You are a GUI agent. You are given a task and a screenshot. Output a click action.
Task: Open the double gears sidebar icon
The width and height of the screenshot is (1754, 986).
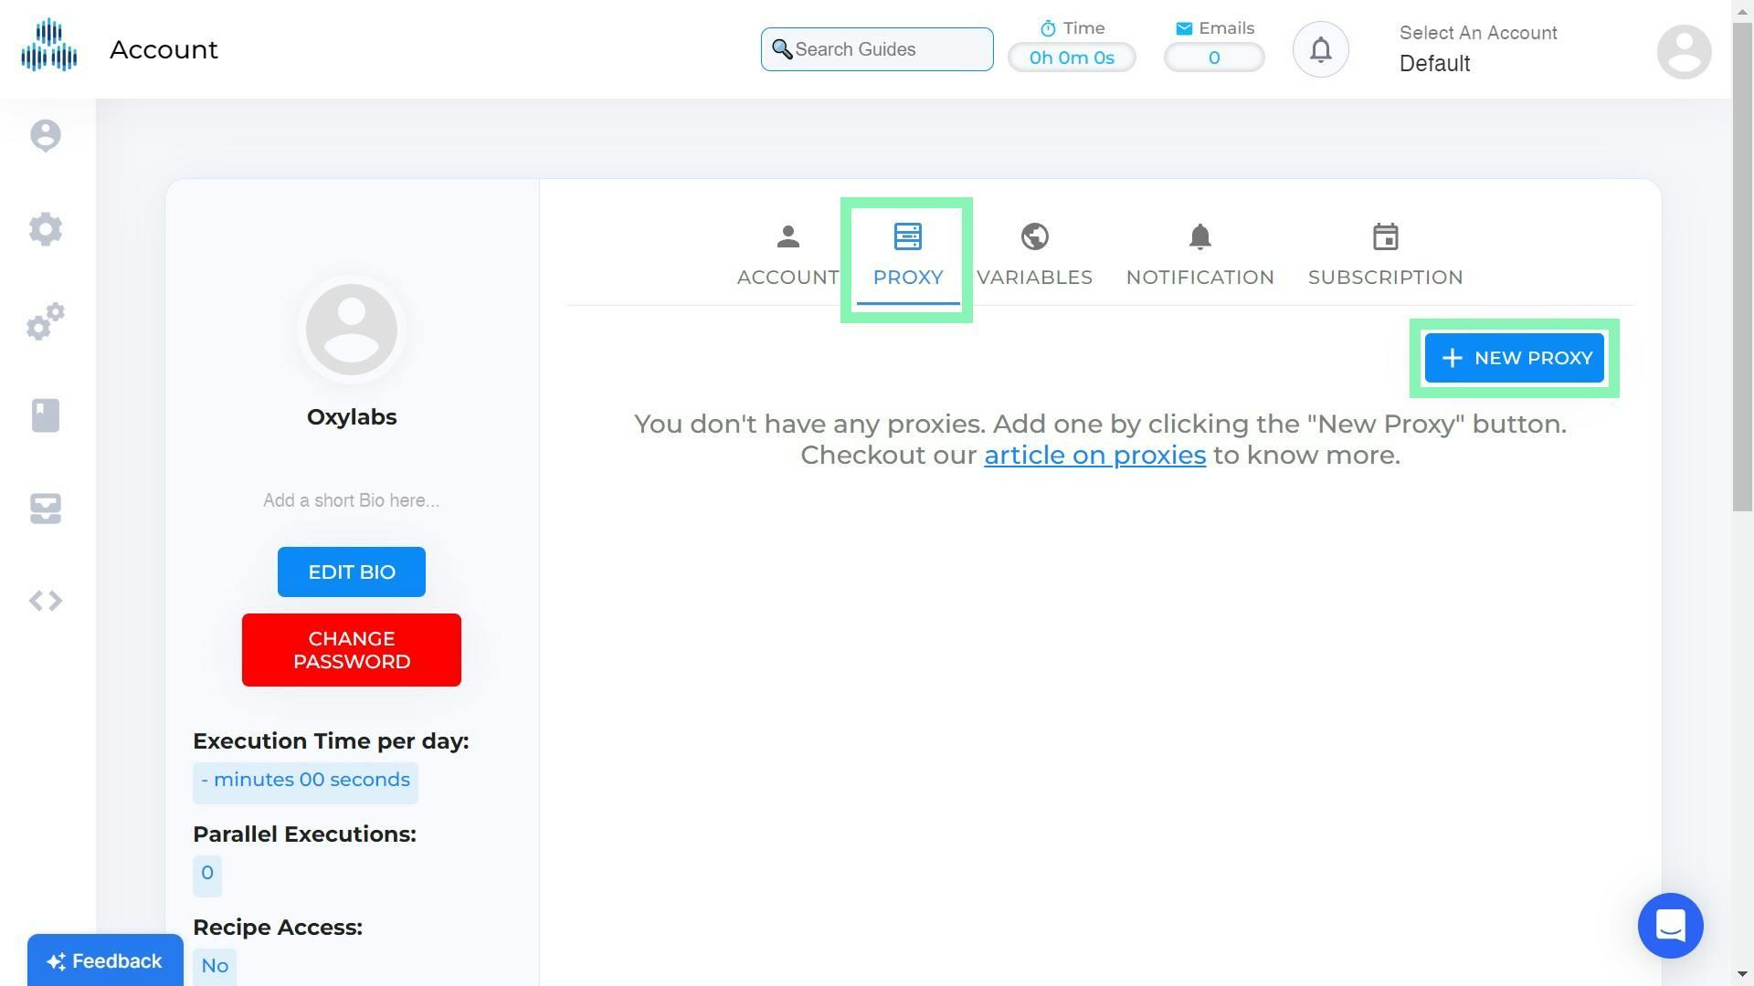click(46, 321)
